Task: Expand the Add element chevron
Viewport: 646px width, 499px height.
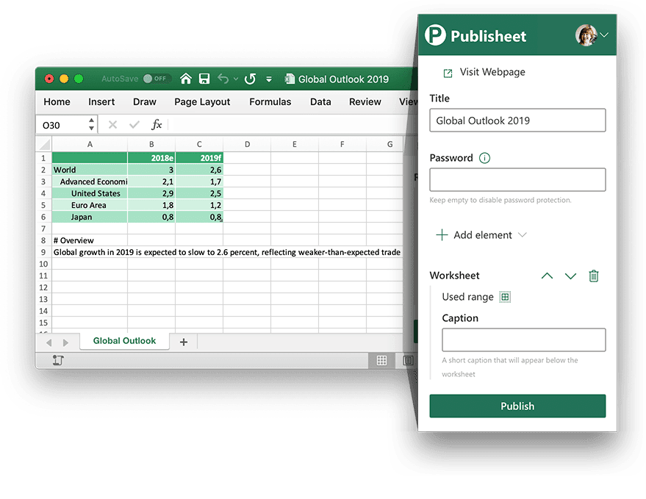Action: pos(523,235)
